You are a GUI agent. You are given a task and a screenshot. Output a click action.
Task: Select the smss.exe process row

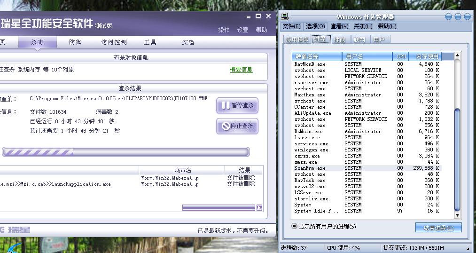click(367, 162)
